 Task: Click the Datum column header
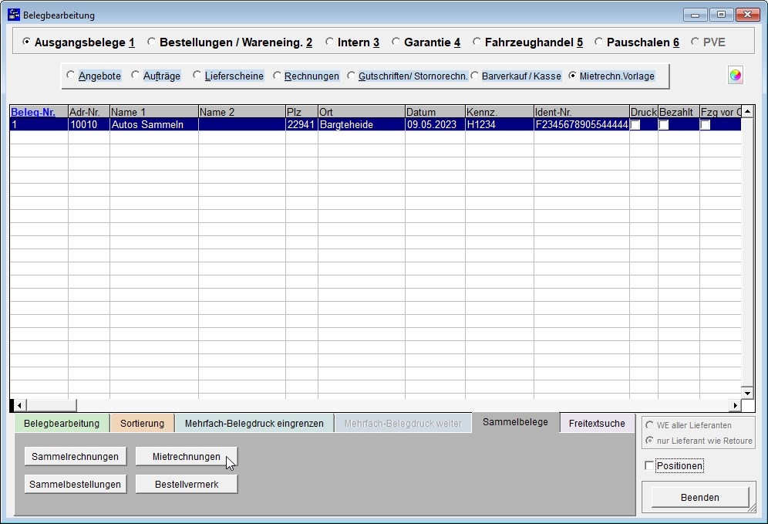(x=435, y=112)
